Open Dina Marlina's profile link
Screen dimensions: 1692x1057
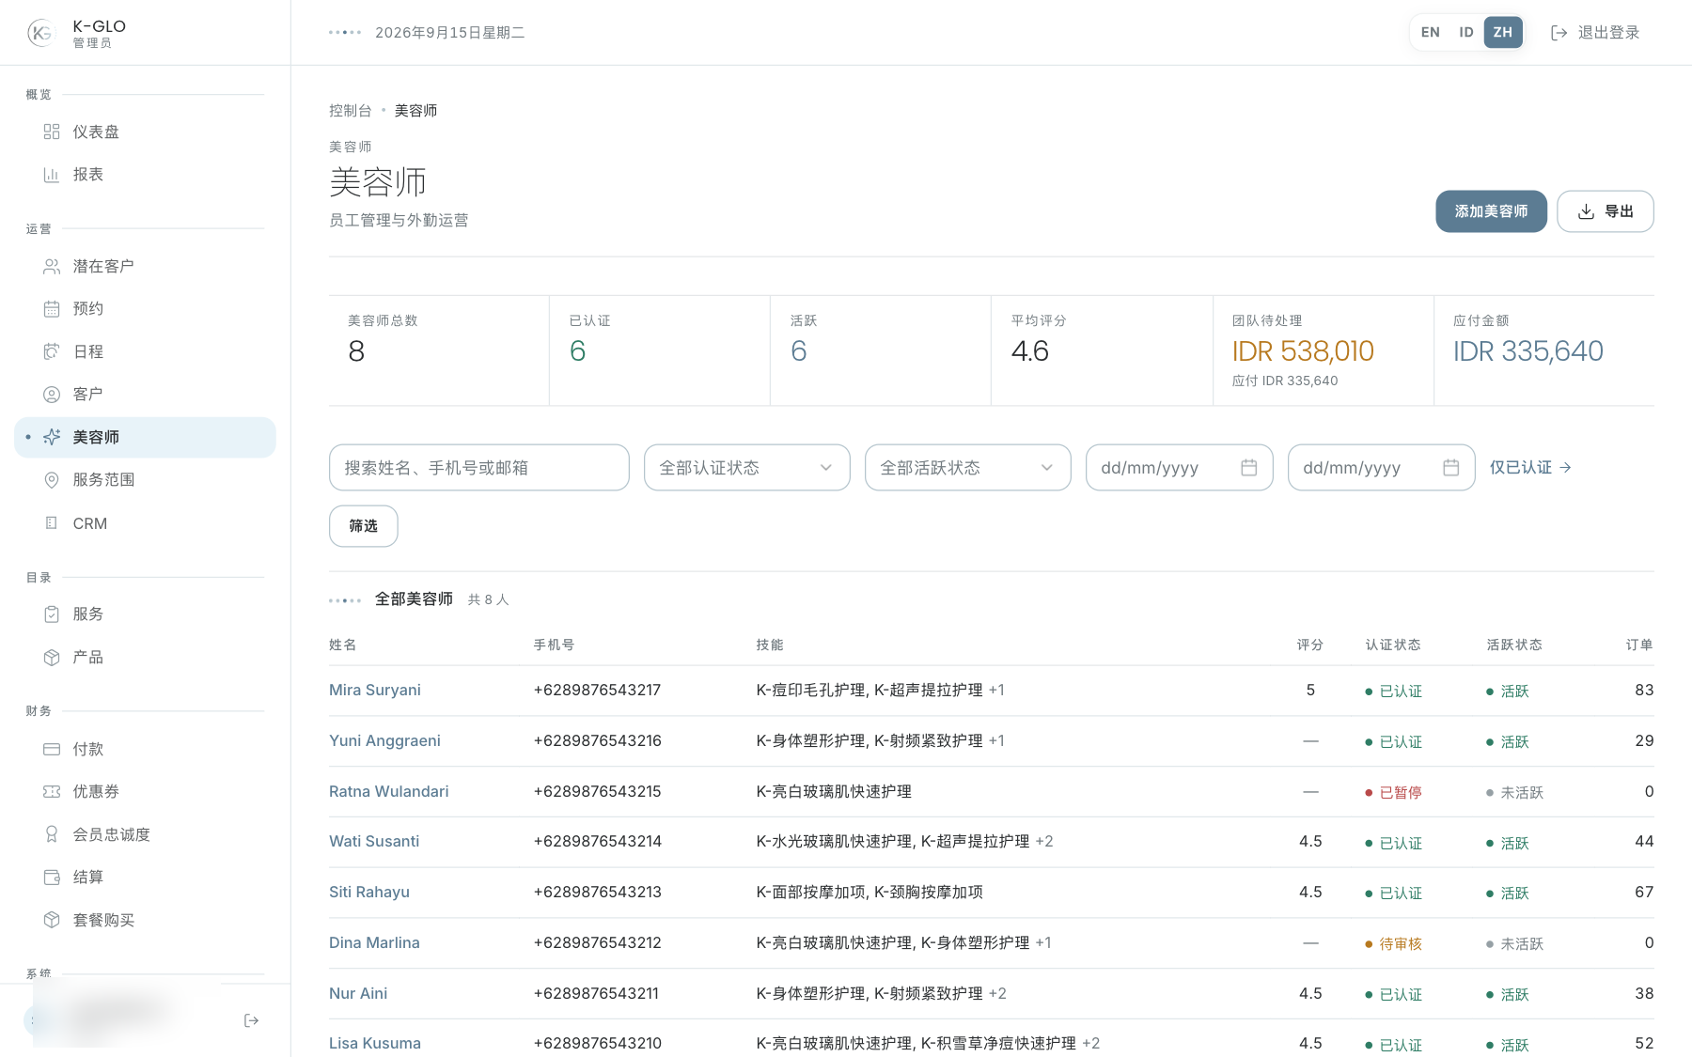374,943
